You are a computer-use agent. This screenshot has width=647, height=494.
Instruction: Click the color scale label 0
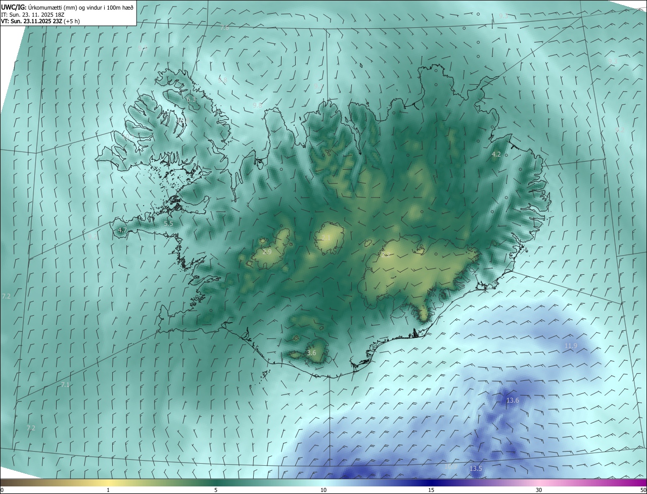tap(2, 490)
